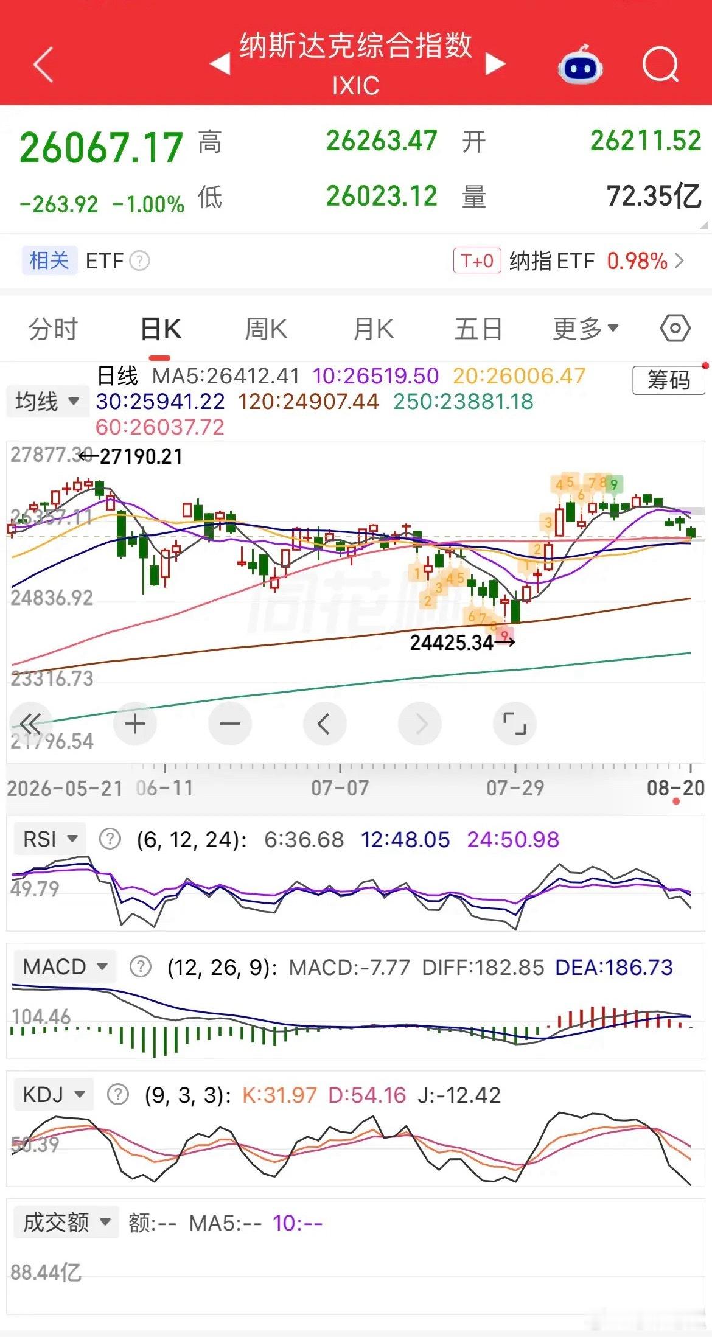Tap the -1.00% change percentage
The image size is (712, 1337).
click(x=148, y=204)
